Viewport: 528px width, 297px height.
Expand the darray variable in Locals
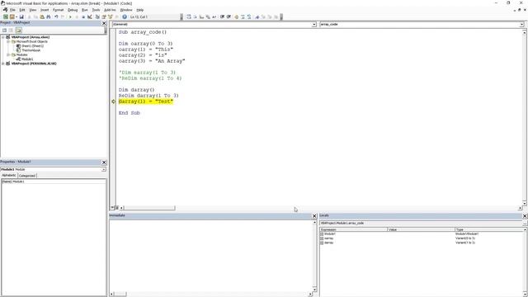[322, 243]
